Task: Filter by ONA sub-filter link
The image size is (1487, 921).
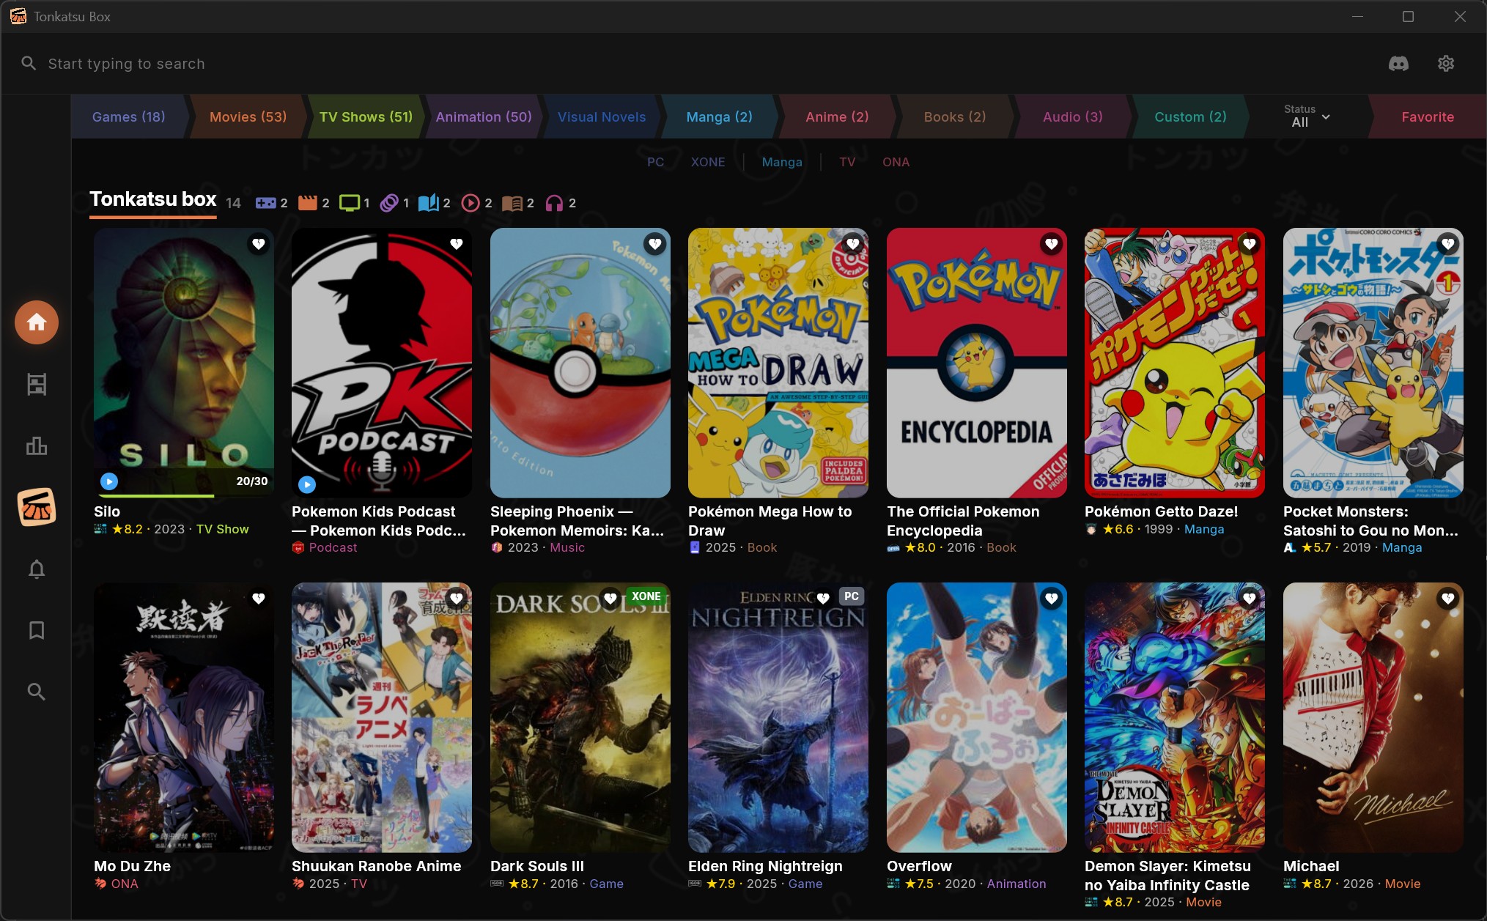Action: pos(896,162)
